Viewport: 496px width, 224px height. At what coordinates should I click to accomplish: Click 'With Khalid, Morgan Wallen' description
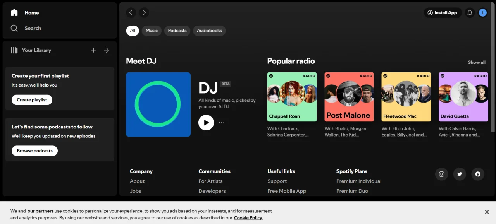tap(345, 132)
